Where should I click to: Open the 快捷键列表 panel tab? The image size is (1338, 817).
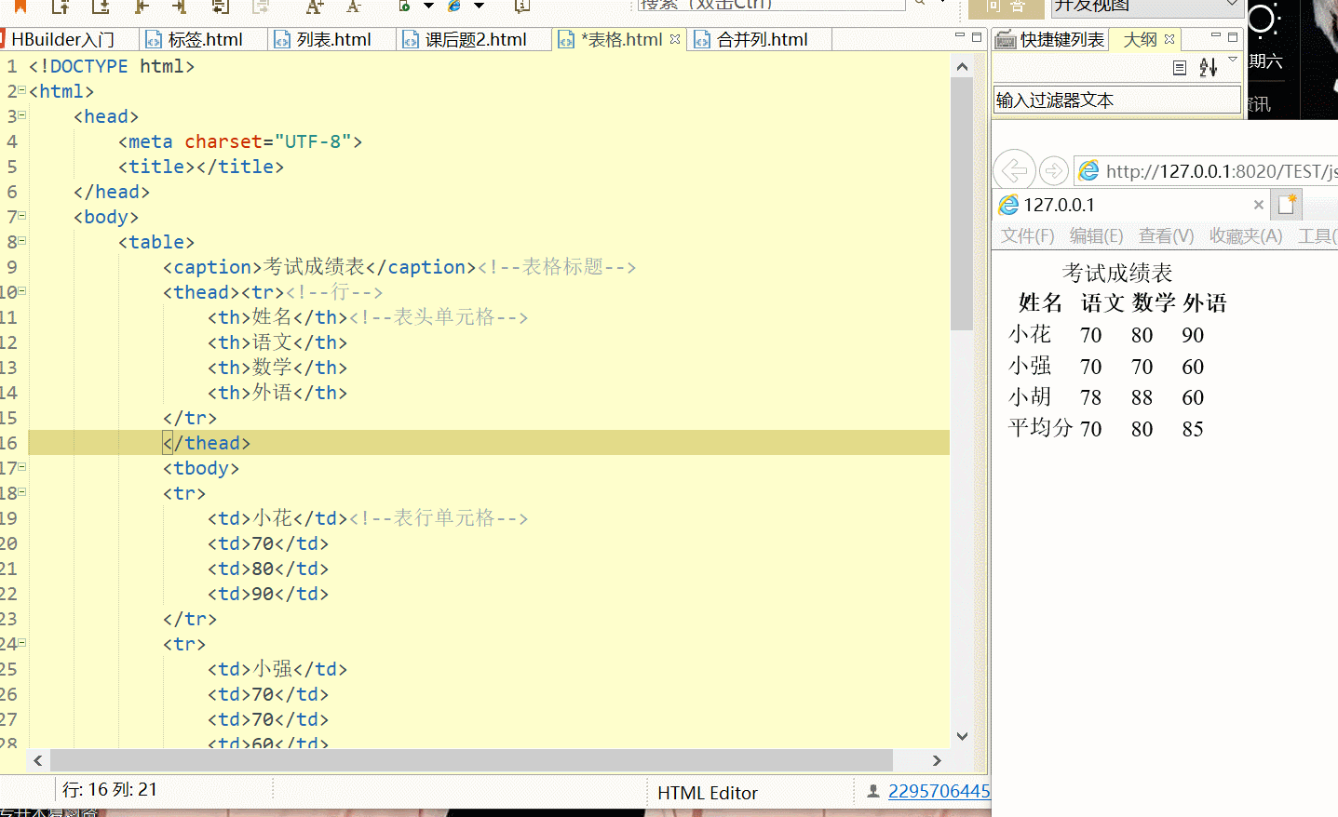point(1050,39)
